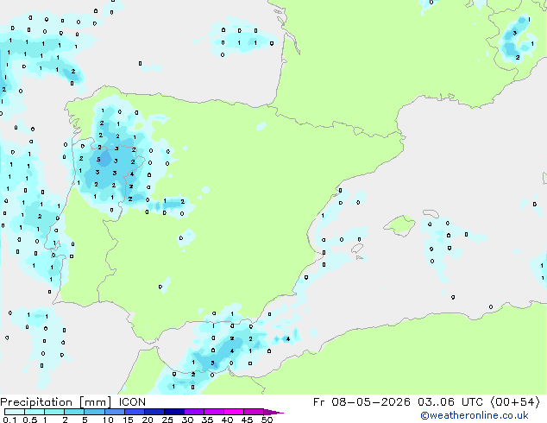
Task: Choose the legend swatch between 2 and 5
Action: (x=75, y=412)
